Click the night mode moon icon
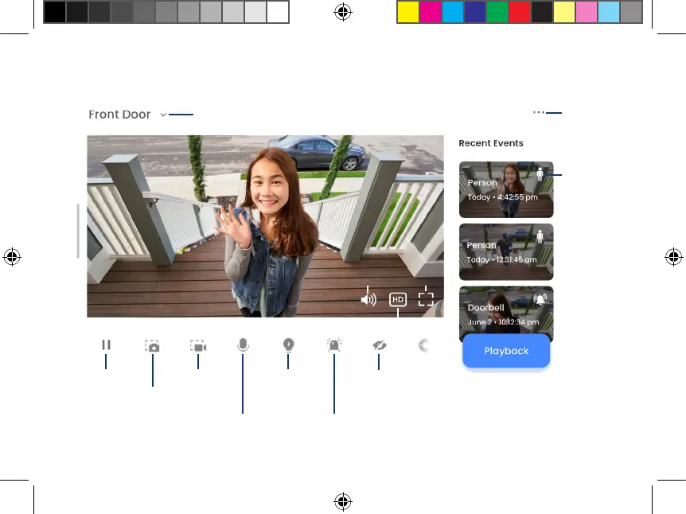 click(423, 345)
